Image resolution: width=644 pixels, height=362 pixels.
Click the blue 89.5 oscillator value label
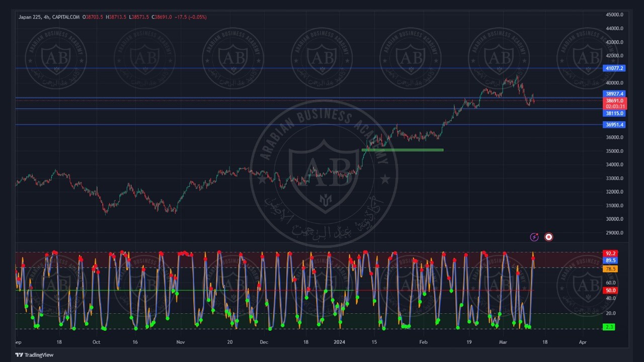[610, 260]
